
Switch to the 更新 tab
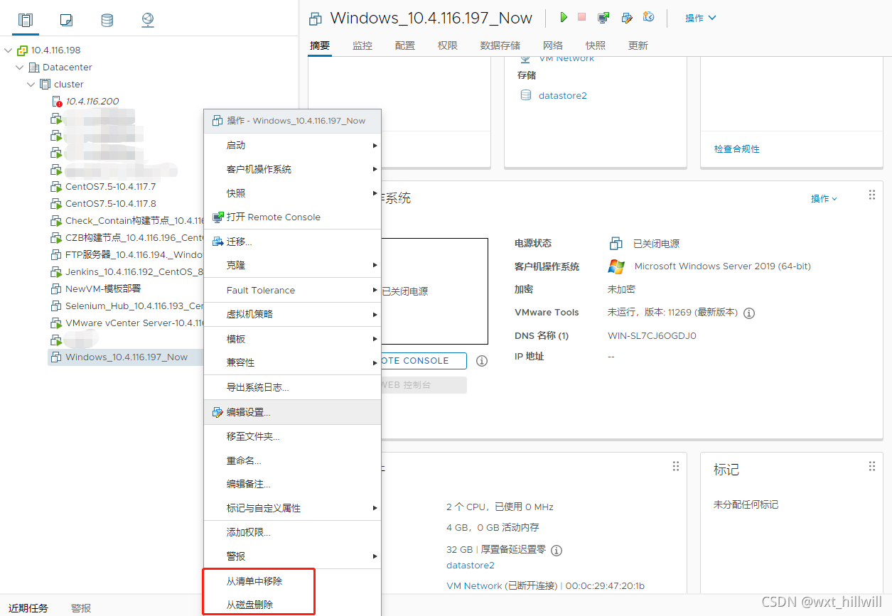click(x=638, y=45)
